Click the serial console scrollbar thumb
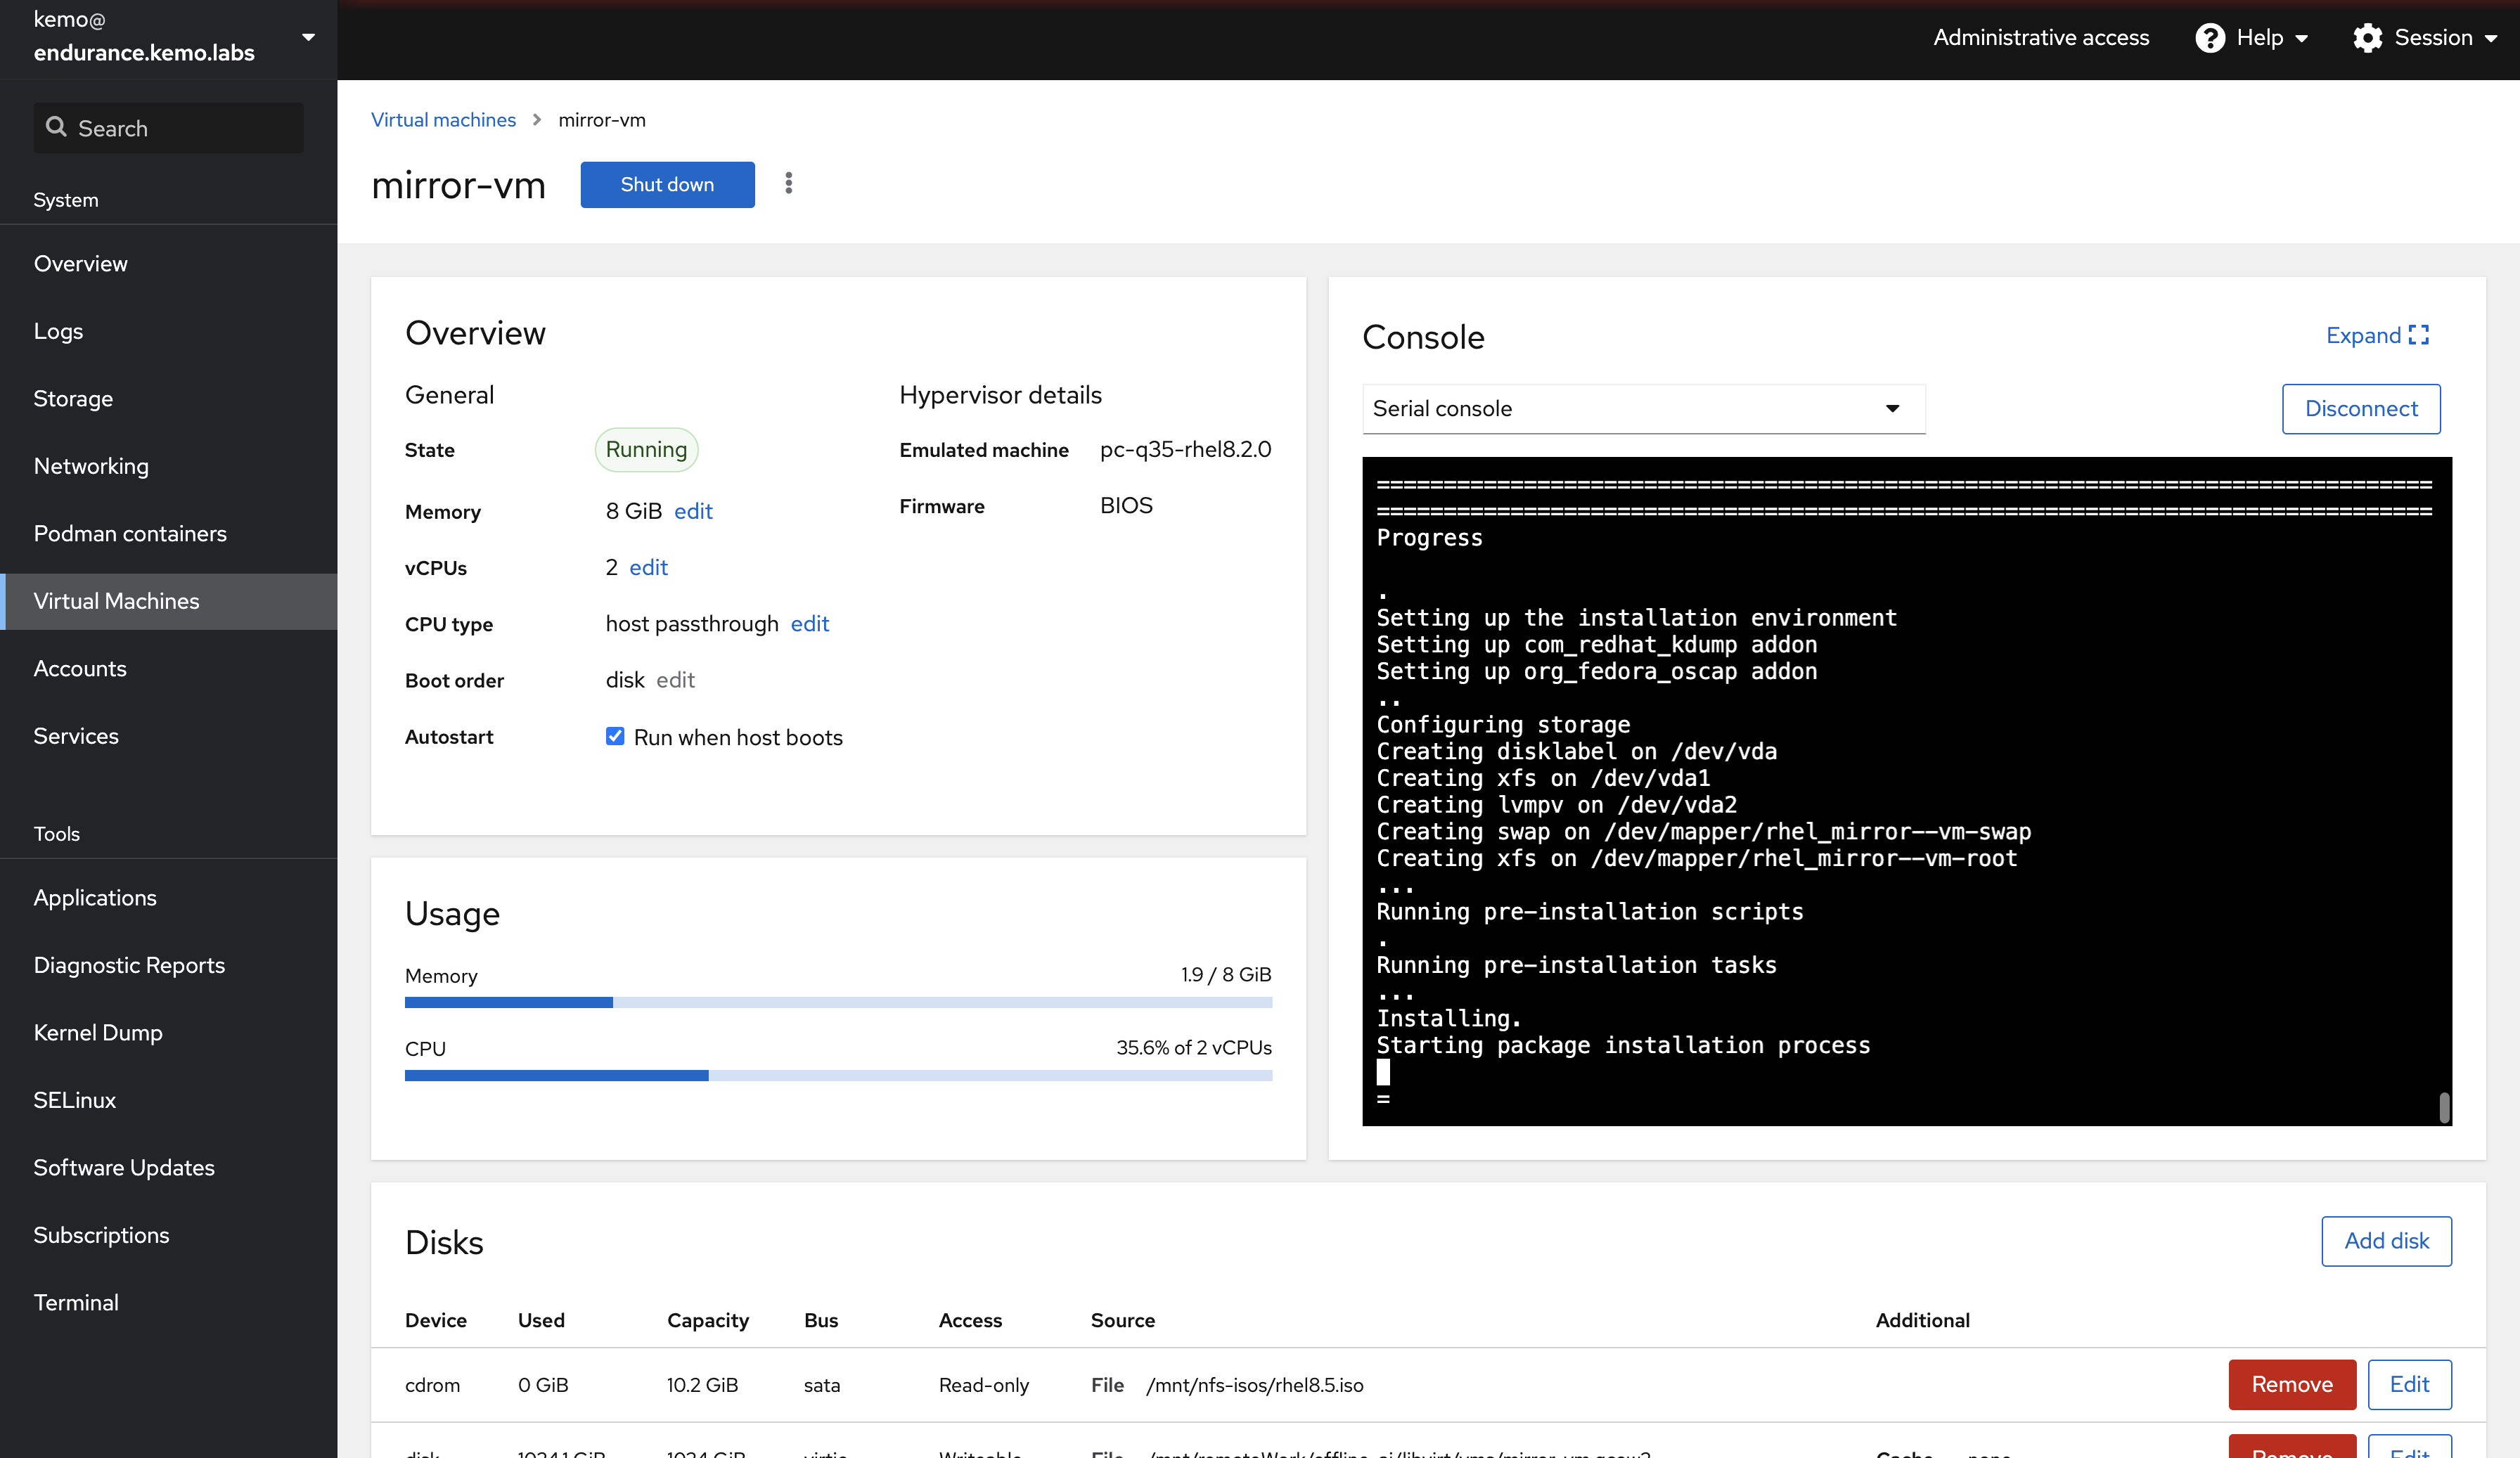This screenshot has height=1458, width=2520. pyautogui.click(x=2444, y=1107)
